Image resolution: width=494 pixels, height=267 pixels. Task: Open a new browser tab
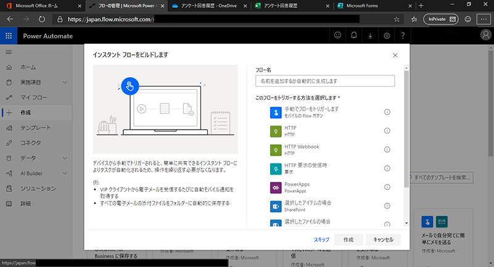click(421, 6)
